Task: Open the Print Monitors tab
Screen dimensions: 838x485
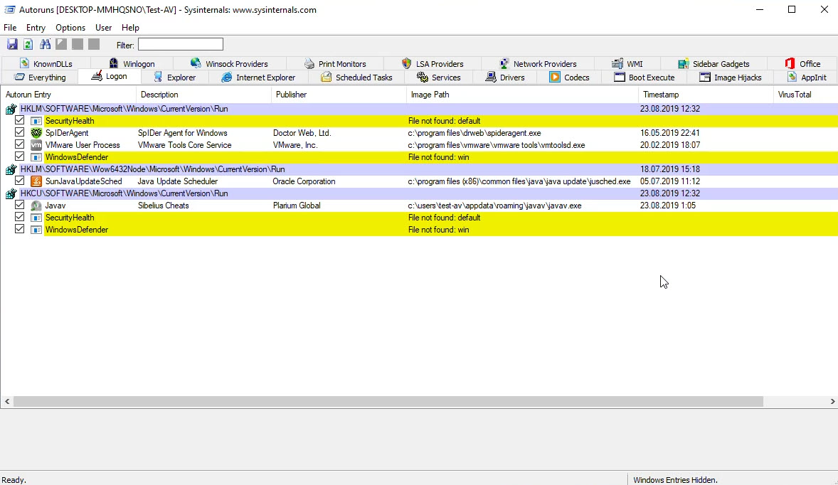Action: click(x=335, y=63)
